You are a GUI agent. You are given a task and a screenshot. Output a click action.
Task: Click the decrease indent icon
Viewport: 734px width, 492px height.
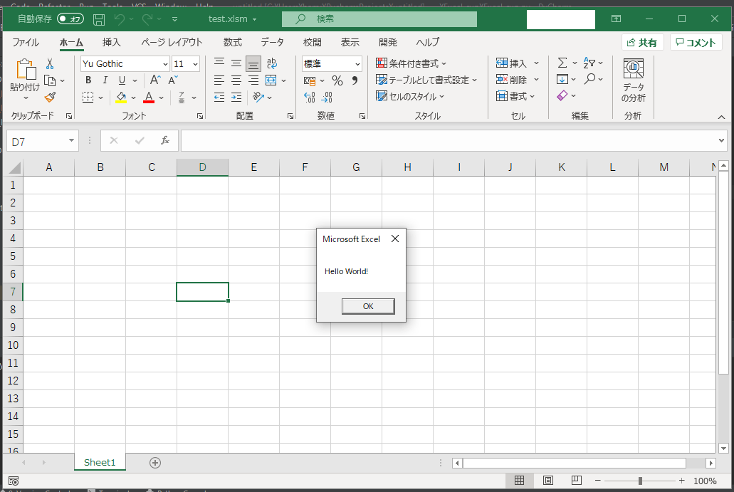(x=219, y=98)
